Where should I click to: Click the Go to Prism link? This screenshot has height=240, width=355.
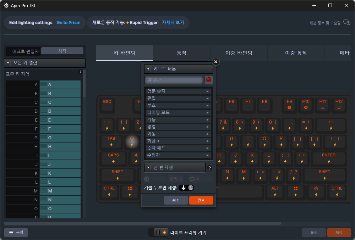tap(69, 23)
